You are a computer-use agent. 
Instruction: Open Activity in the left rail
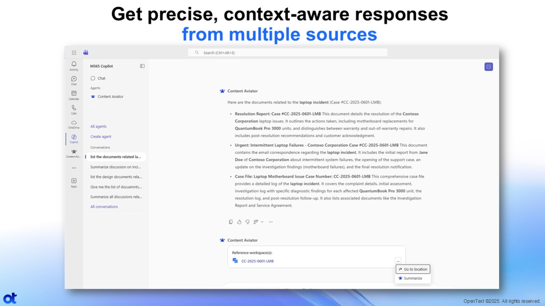click(x=74, y=66)
